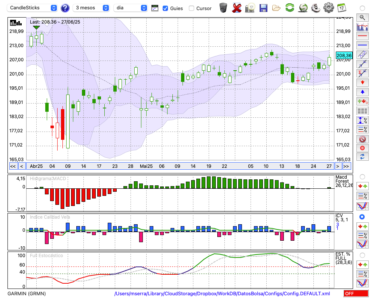The height and width of the screenshot is (299, 374).
Task: Click the dashed lines grid tool
Action: [x=362, y=111]
